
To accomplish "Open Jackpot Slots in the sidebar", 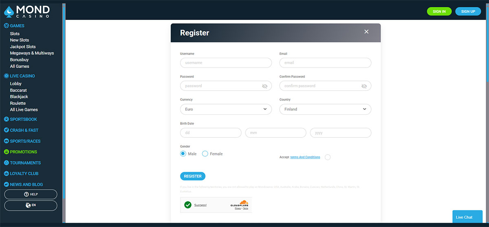I will (x=23, y=47).
